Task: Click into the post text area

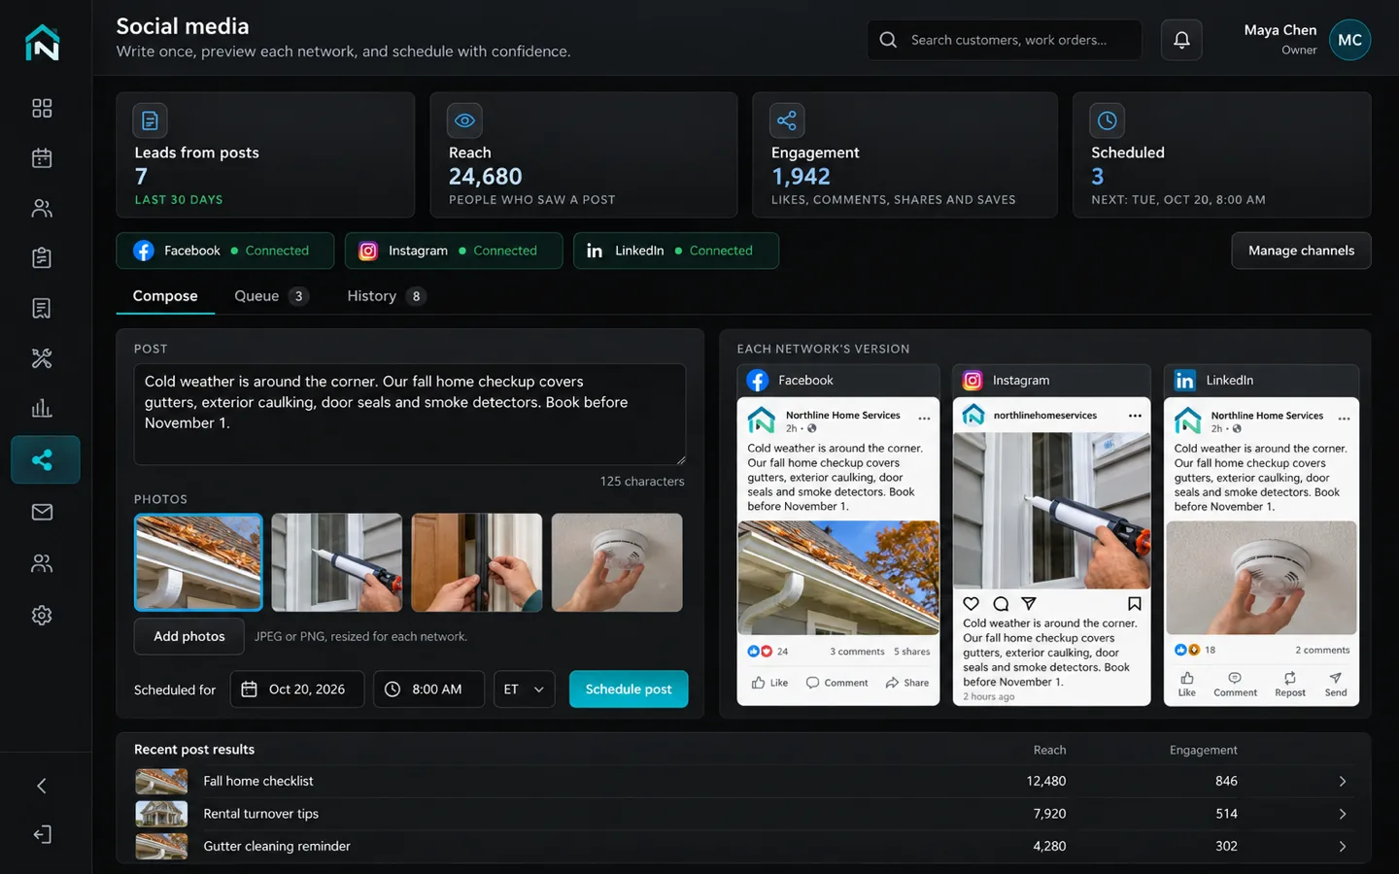Action: coord(409,415)
